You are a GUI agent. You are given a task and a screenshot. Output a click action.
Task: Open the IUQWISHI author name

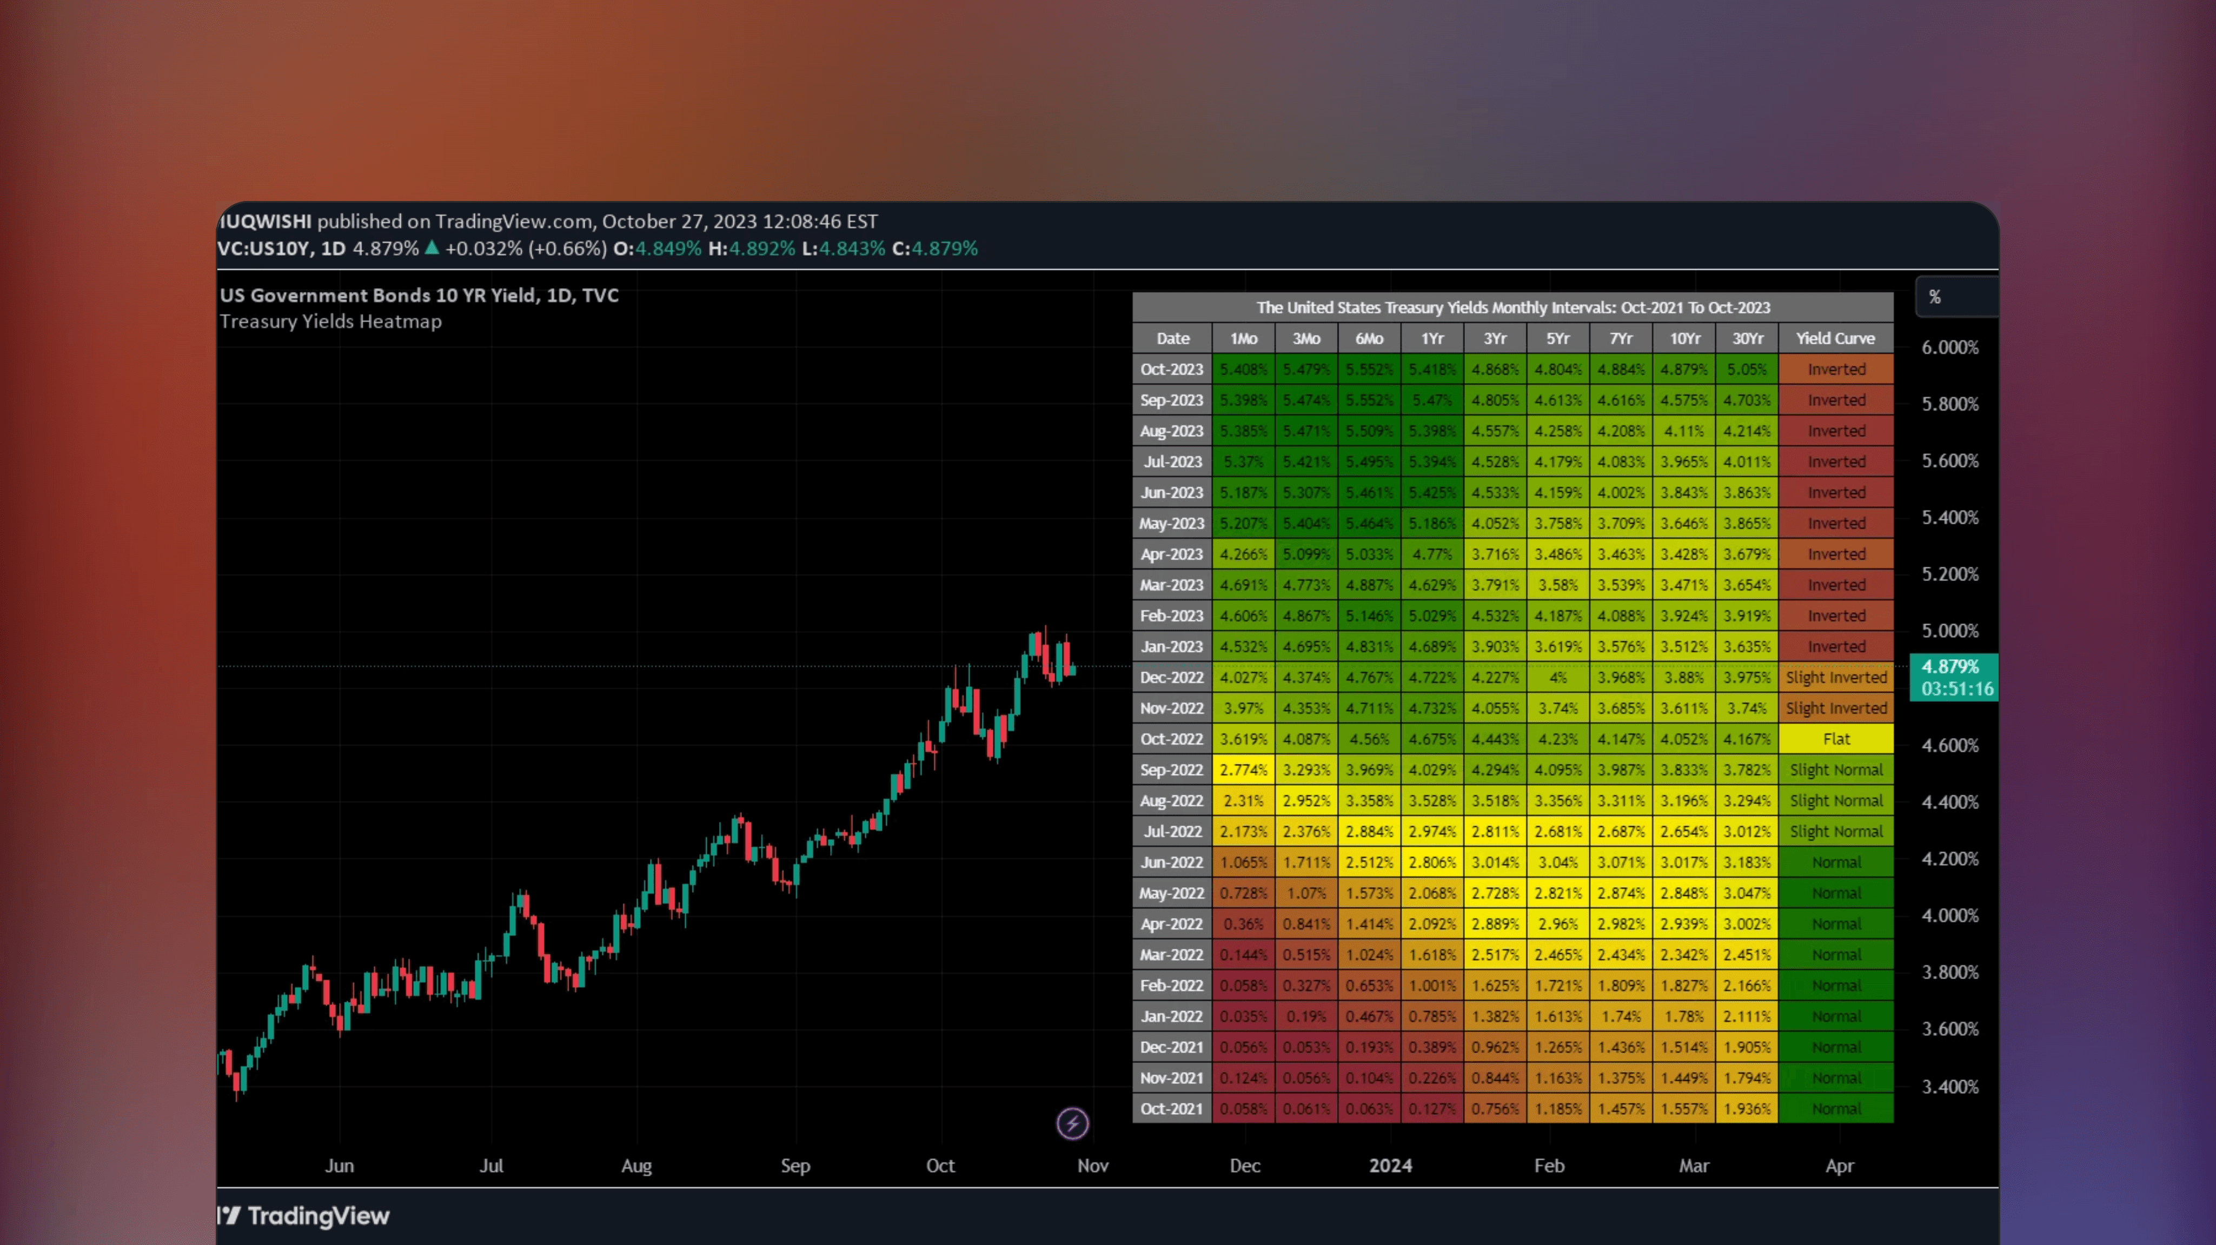(x=265, y=221)
